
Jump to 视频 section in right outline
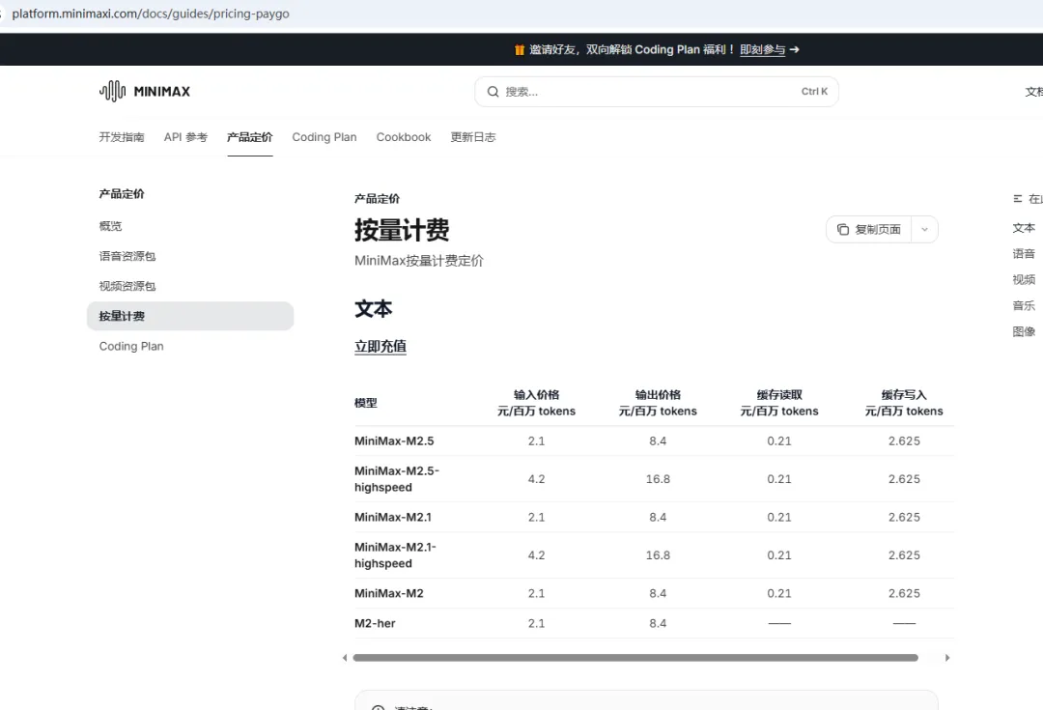point(1024,280)
